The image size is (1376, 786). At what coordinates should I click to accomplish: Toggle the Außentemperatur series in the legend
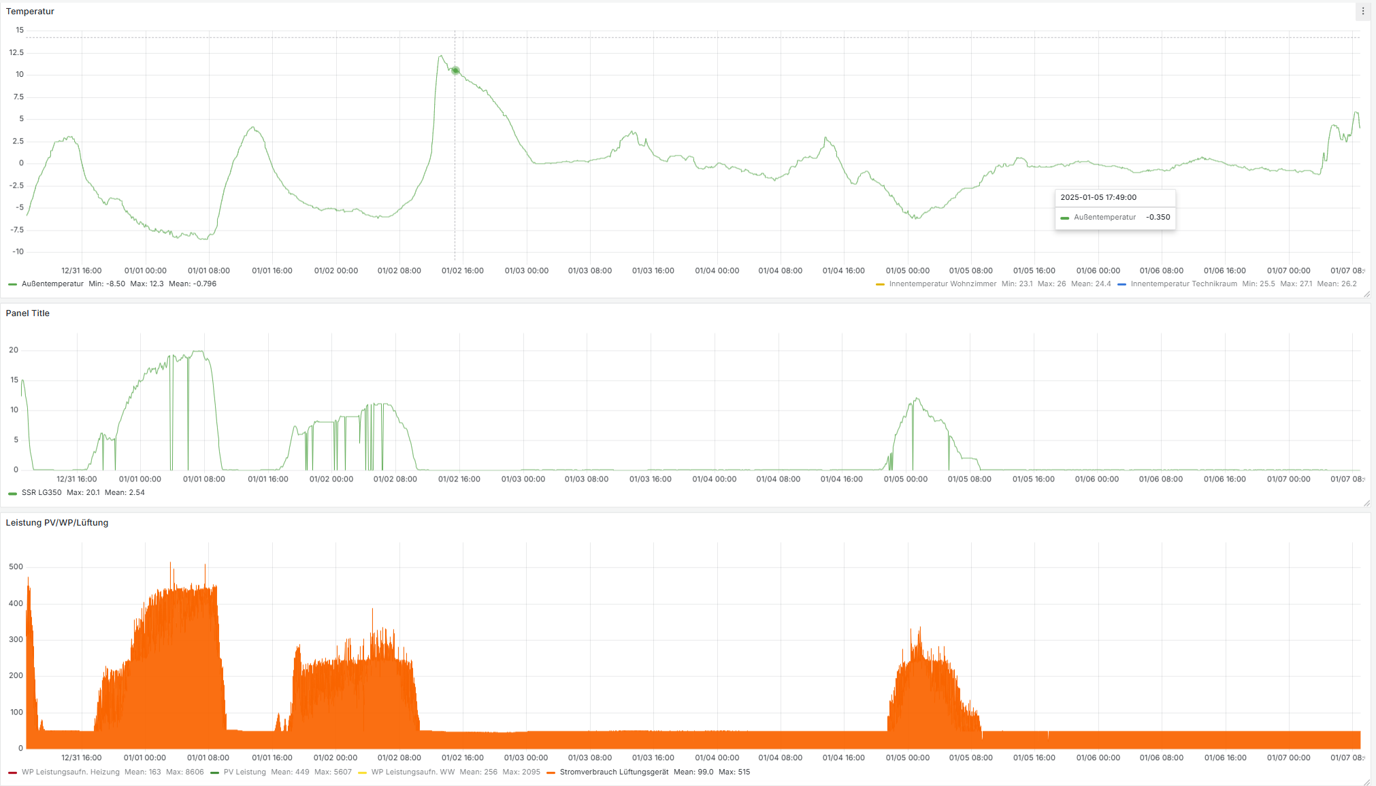coord(52,284)
